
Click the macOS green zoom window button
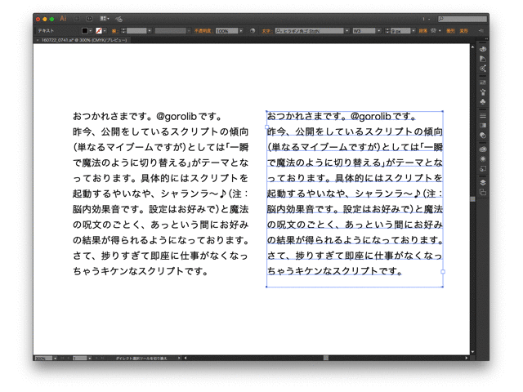pyautogui.click(x=51, y=19)
